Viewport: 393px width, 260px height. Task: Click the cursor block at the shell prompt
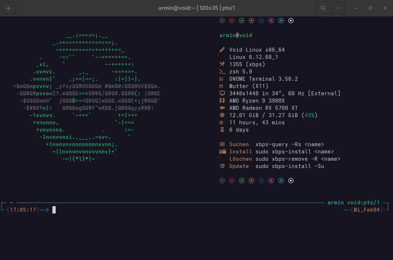54,210
